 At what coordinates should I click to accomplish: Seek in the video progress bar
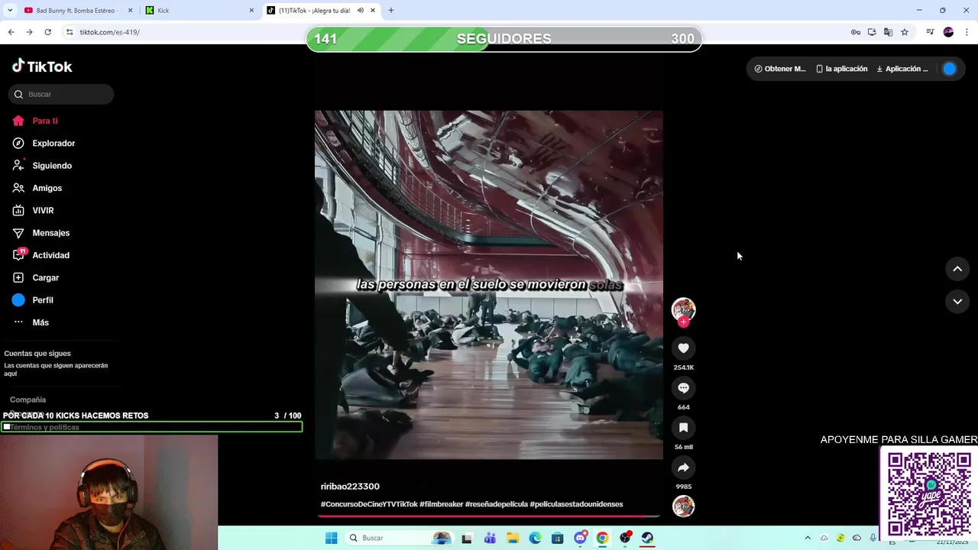(489, 516)
